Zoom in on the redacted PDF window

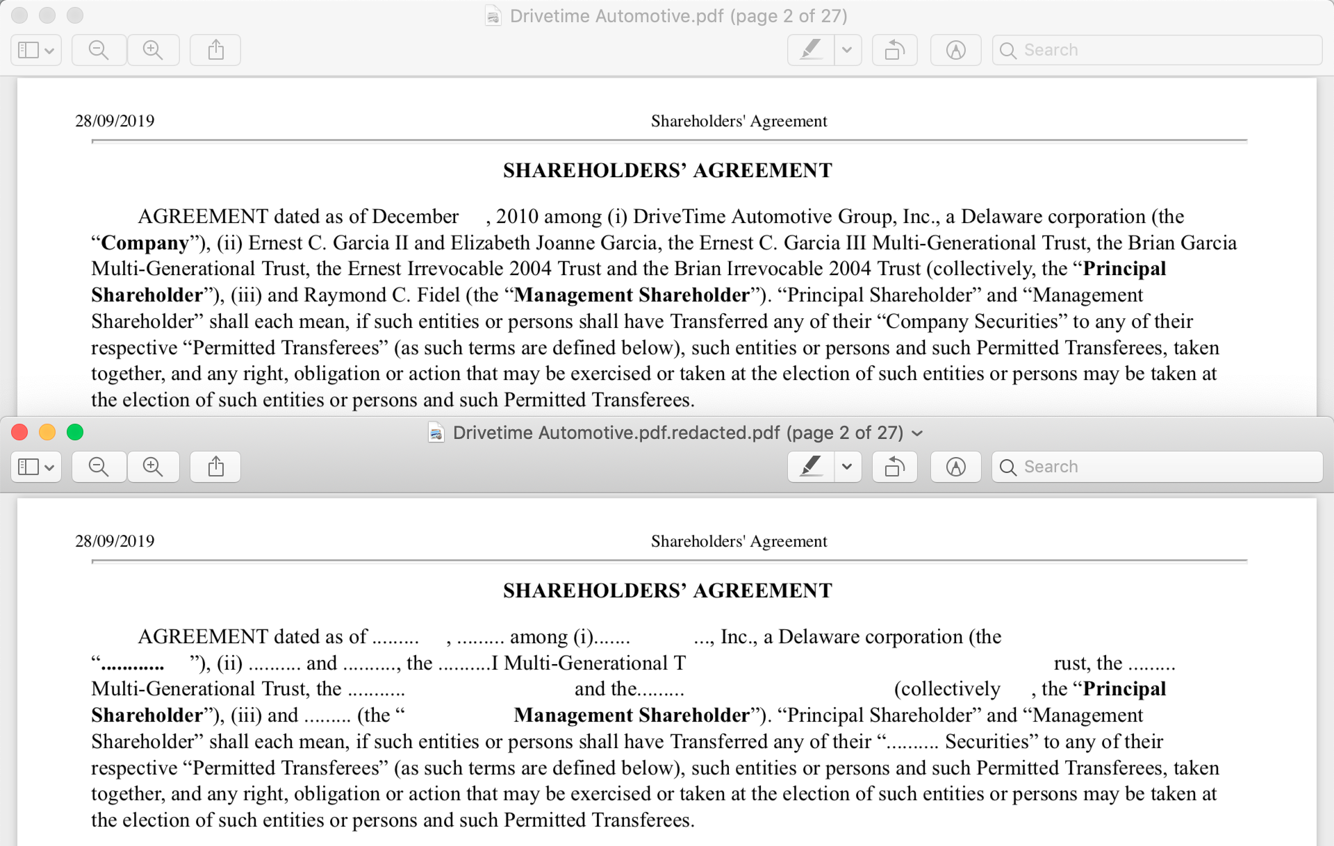(x=153, y=467)
